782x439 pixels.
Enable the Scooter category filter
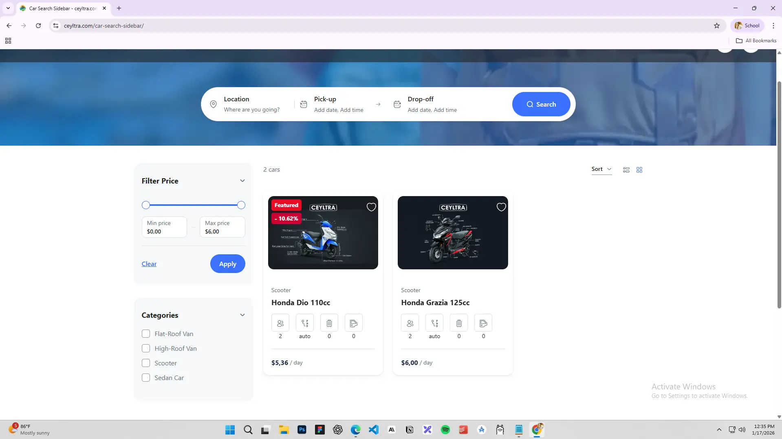[146, 363]
